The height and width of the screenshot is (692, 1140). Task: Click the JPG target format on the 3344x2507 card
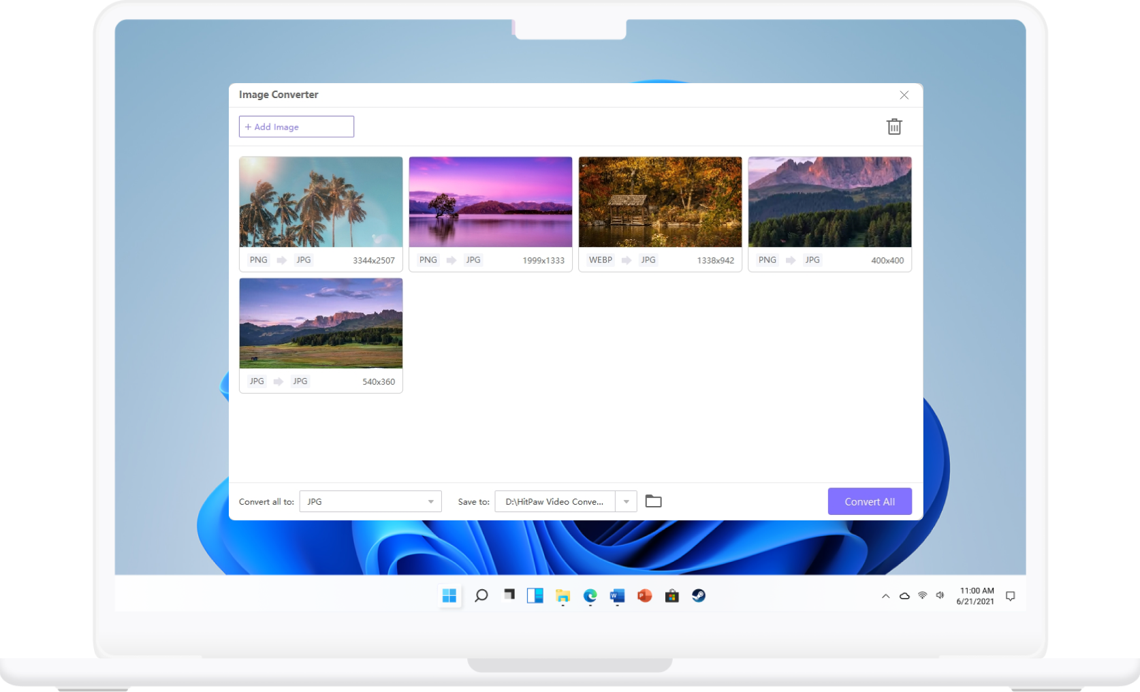point(304,260)
